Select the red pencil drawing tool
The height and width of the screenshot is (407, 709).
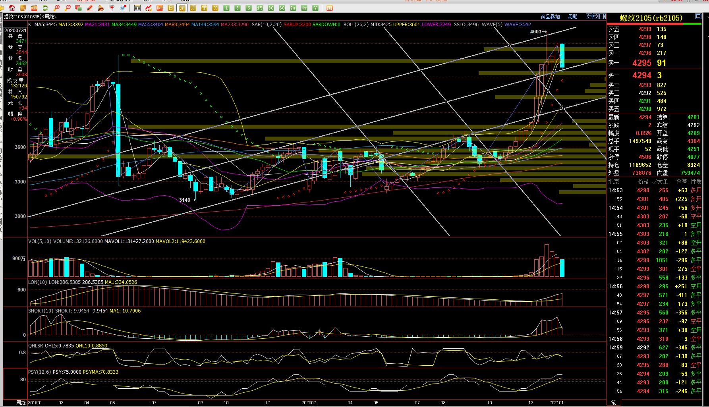click(x=90, y=8)
